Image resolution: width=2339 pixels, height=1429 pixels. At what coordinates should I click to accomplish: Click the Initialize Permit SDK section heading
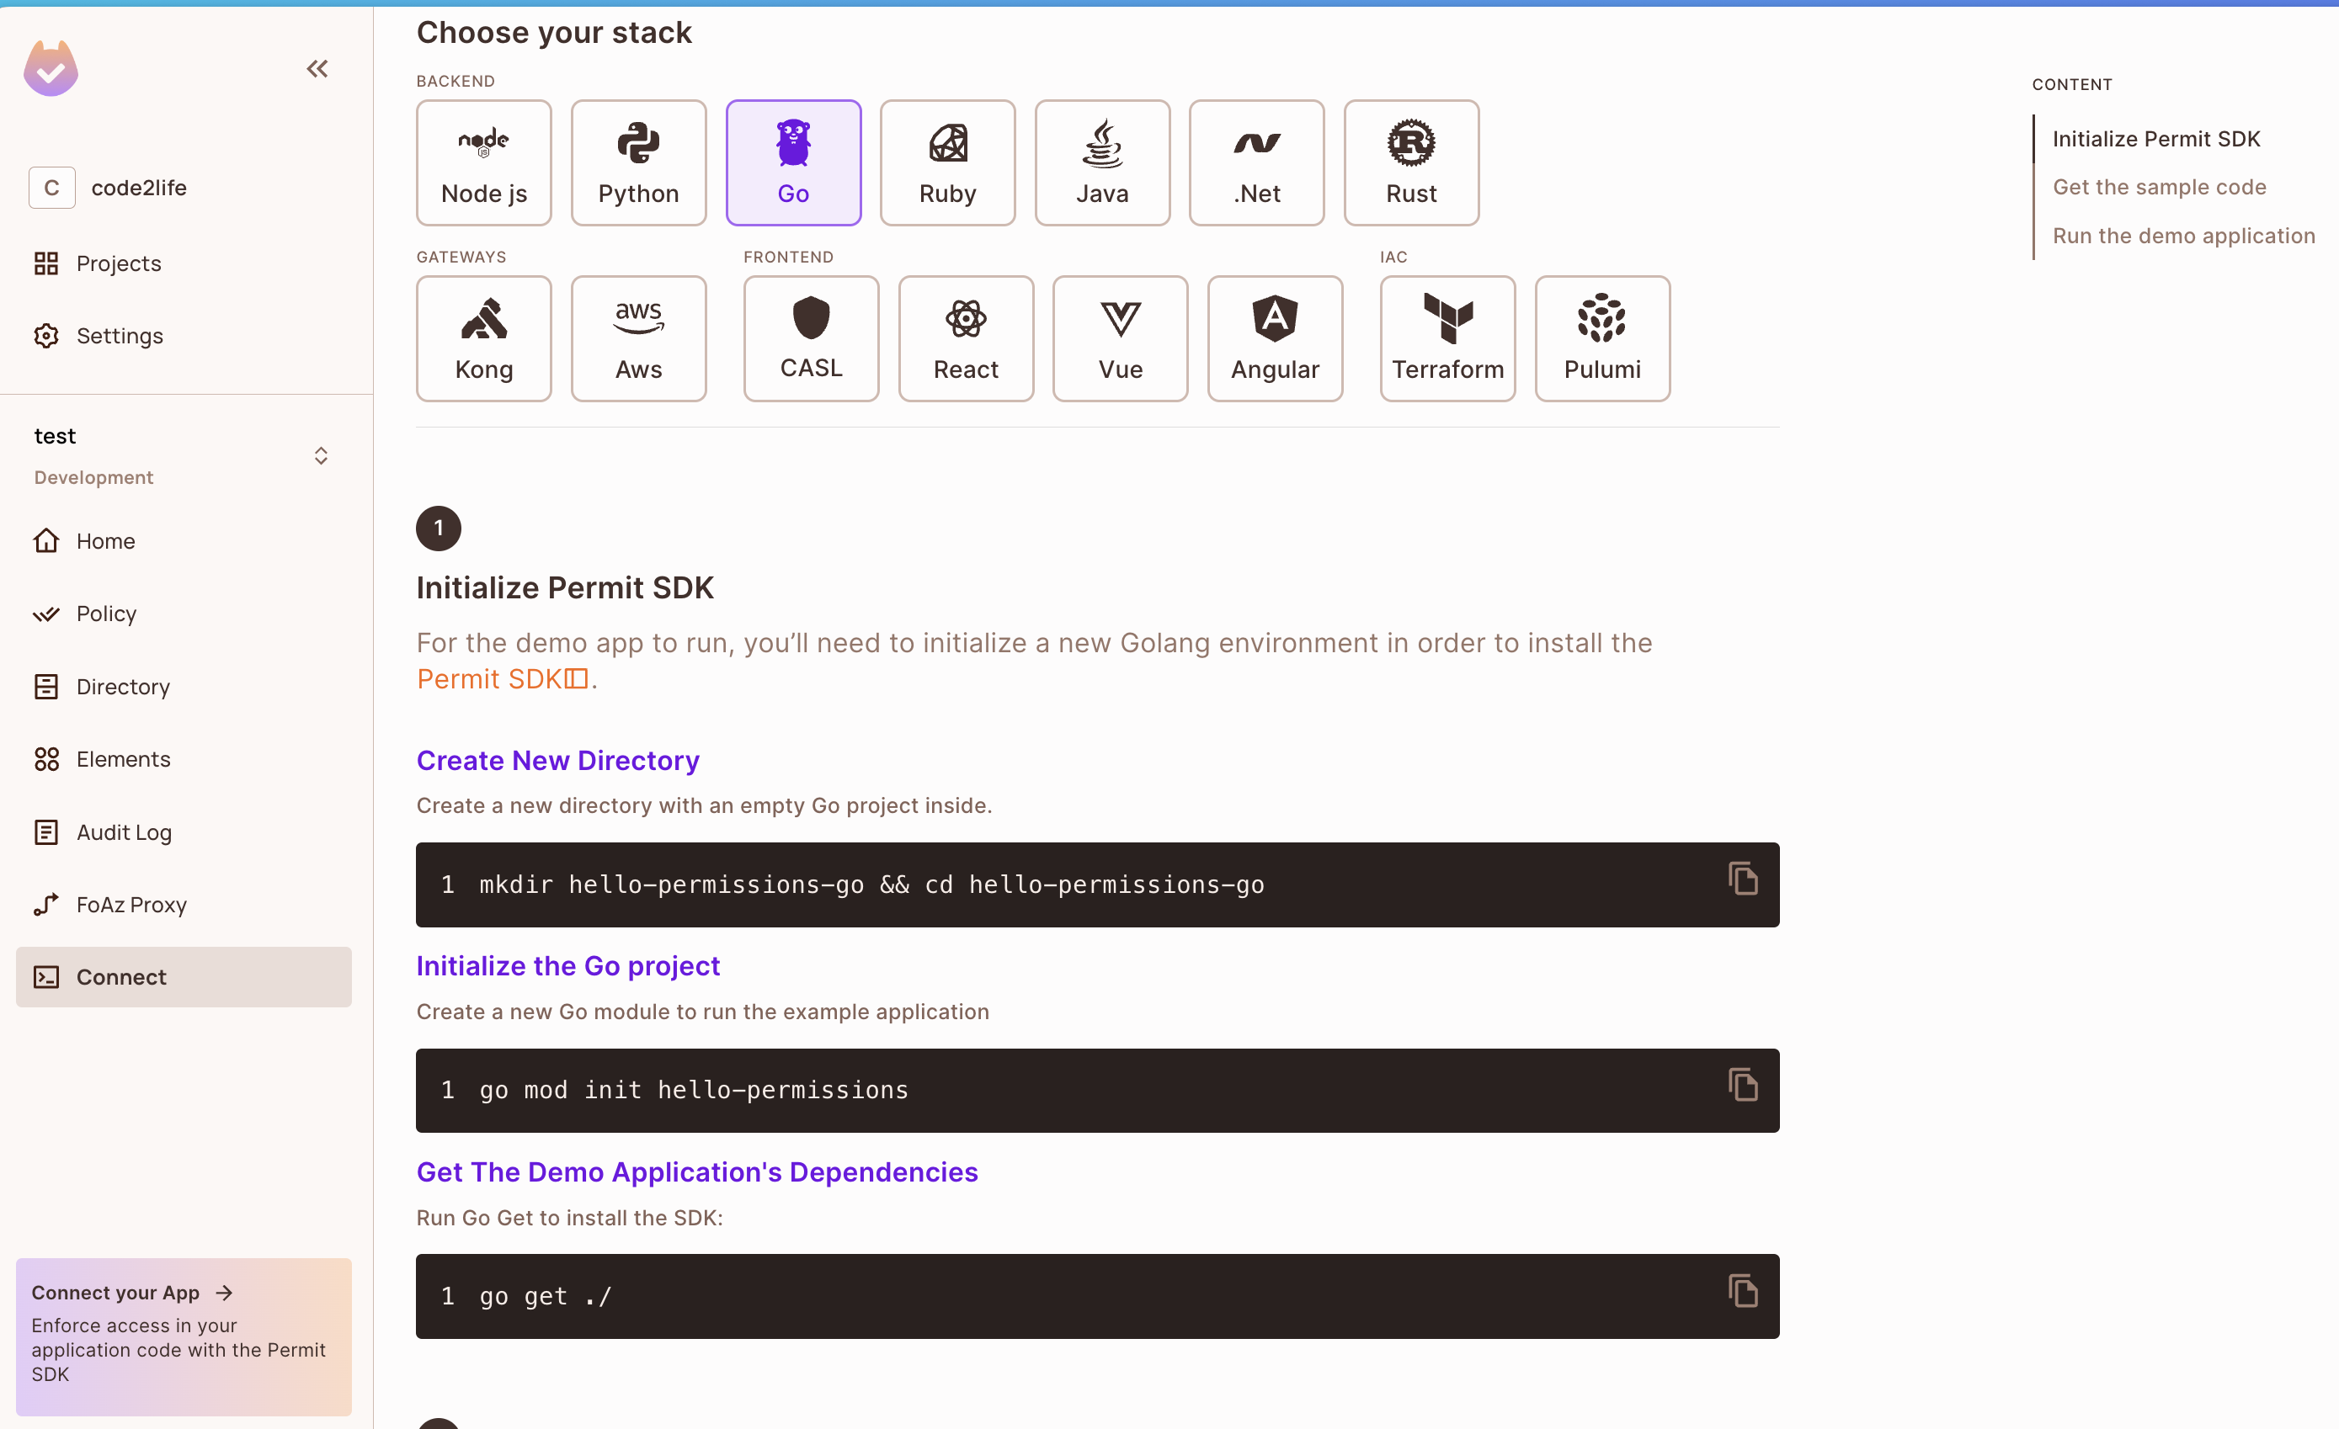tap(565, 587)
